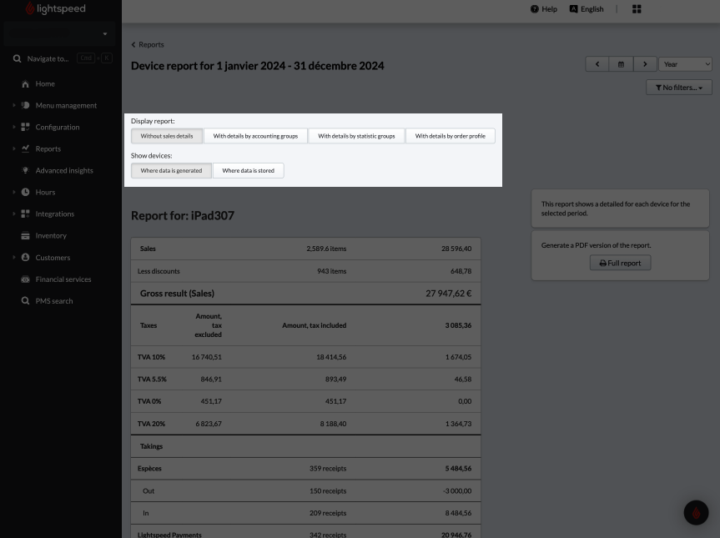Show devices Where data is stored
The image size is (720, 538).
pyautogui.click(x=248, y=170)
